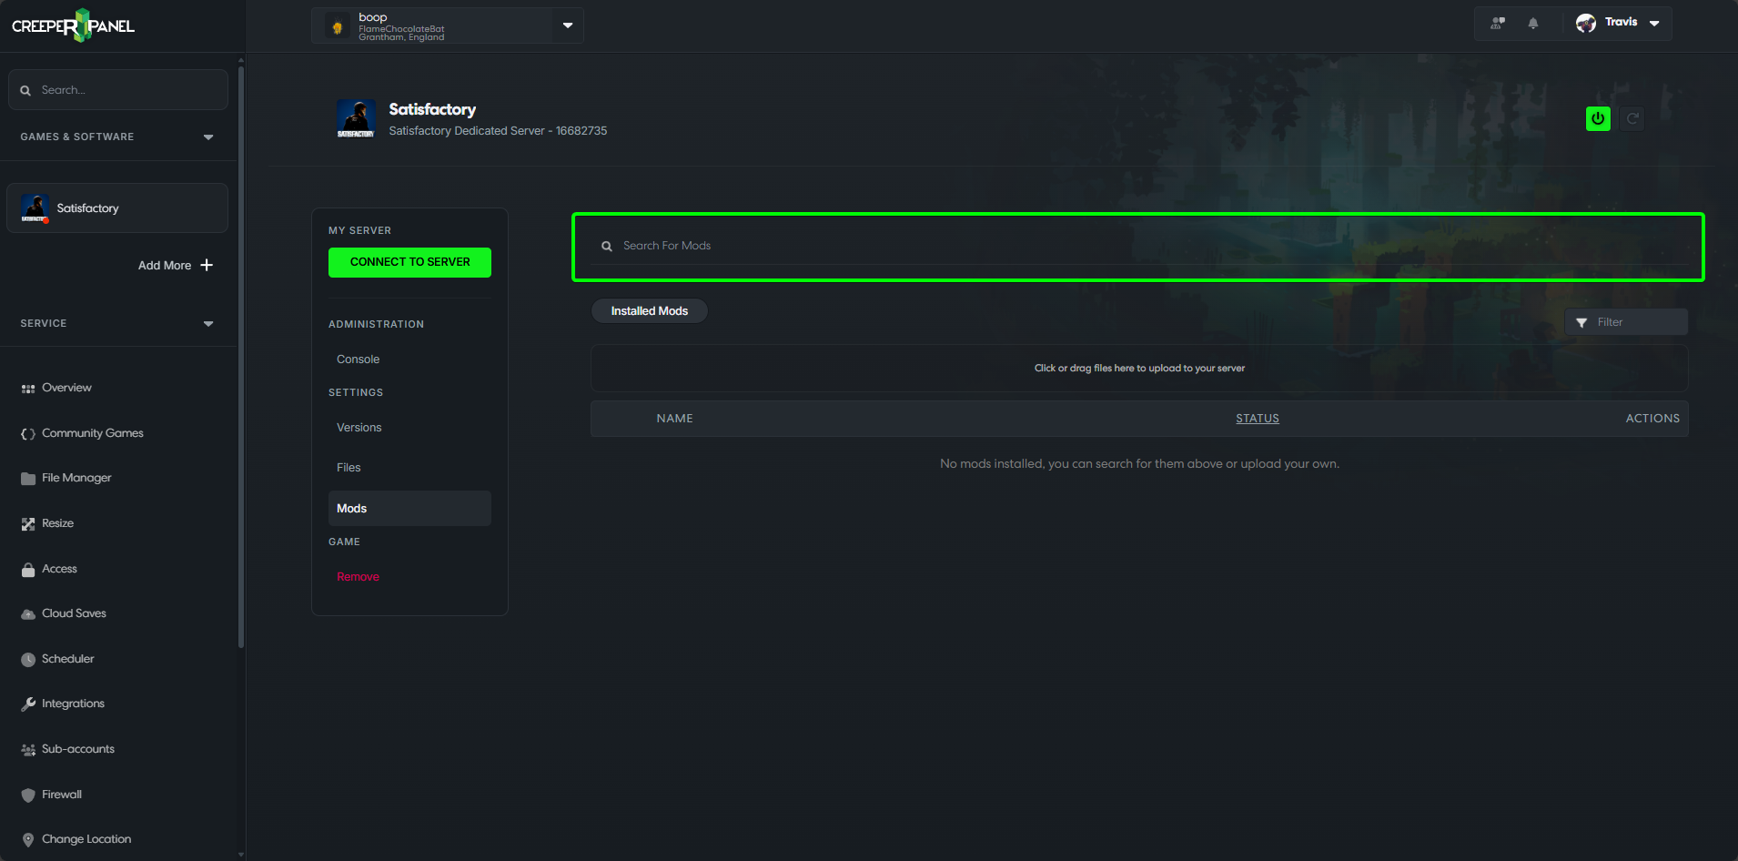Click the sidebar vertical scrollbar

[x=241, y=357]
